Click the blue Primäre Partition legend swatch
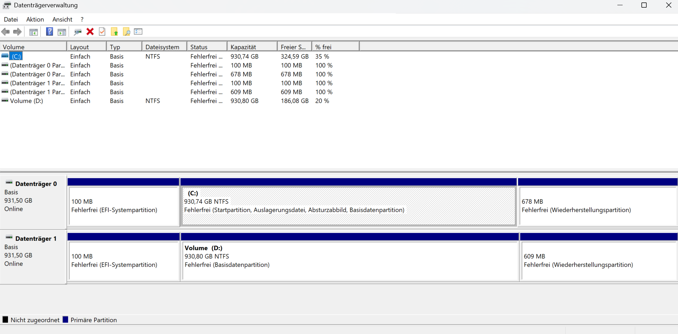The image size is (678, 334). pyautogui.click(x=65, y=319)
